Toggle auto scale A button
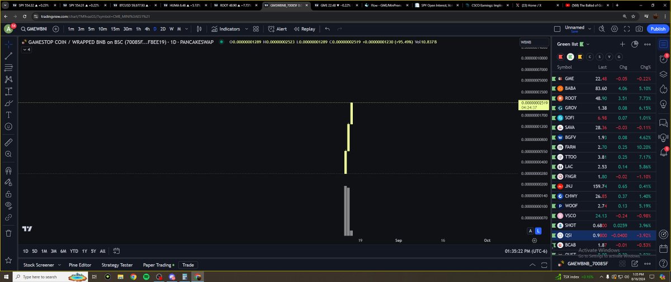The image size is (671, 282). (x=530, y=231)
